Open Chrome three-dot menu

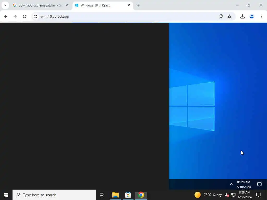pyautogui.click(x=261, y=16)
